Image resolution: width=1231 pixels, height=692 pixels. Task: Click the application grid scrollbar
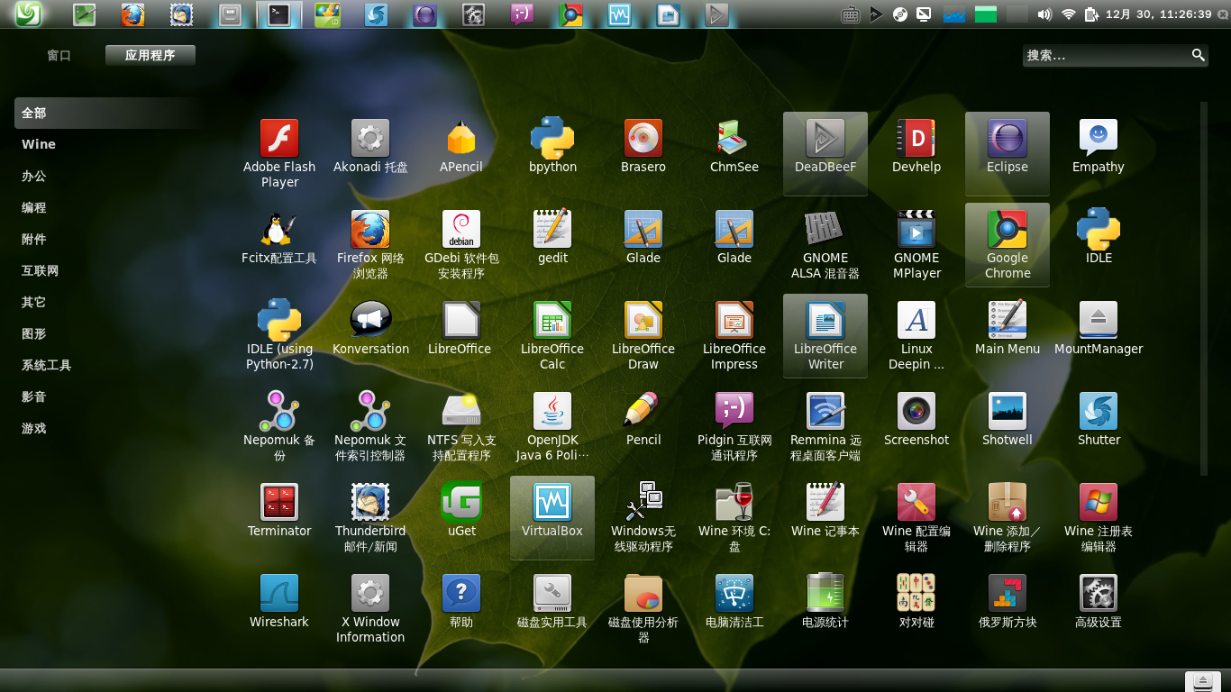pyautogui.click(x=1203, y=289)
